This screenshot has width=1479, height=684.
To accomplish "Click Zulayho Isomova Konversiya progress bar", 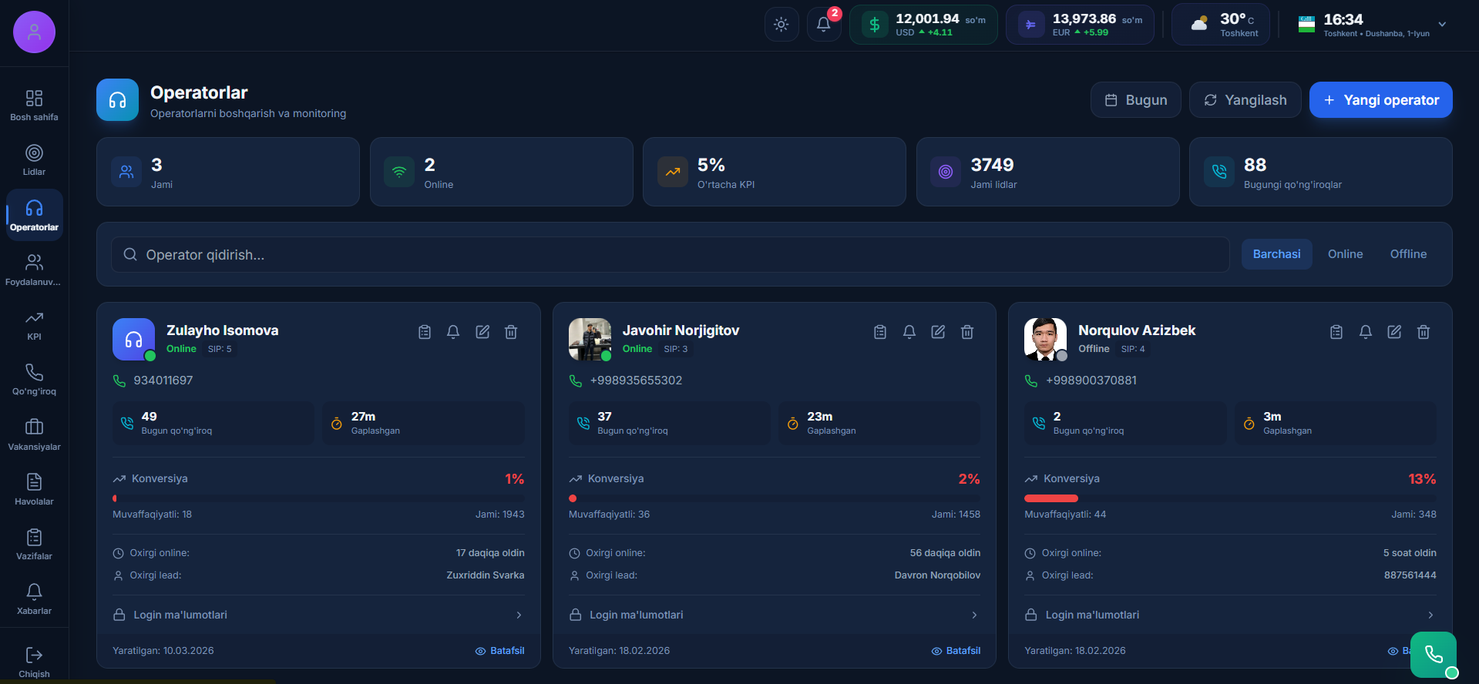I will [x=318, y=498].
